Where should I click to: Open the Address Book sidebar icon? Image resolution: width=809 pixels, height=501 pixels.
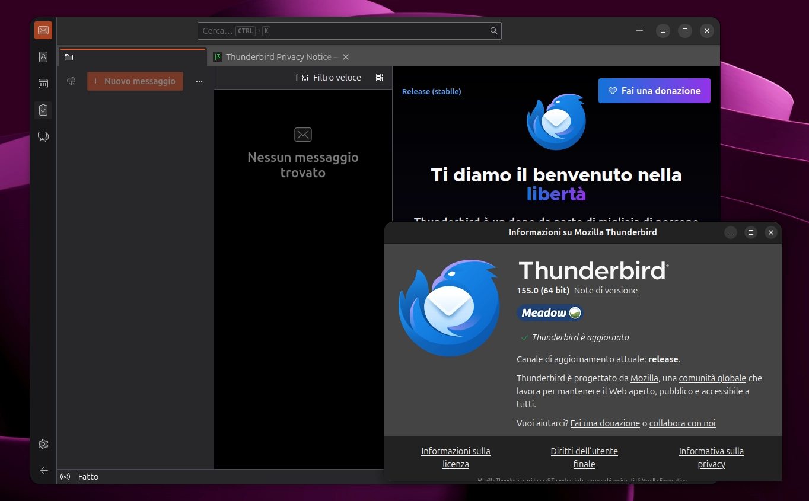click(x=43, y=57)
